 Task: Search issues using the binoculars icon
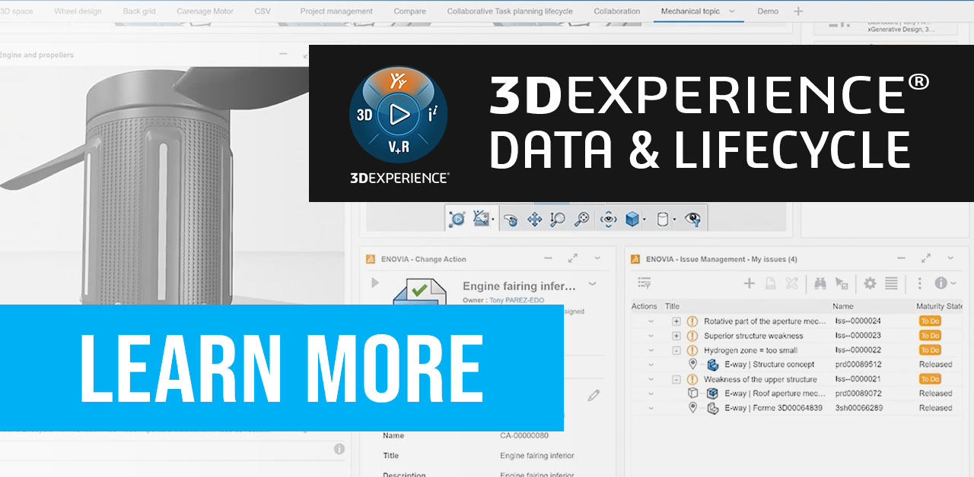(820, 283)
